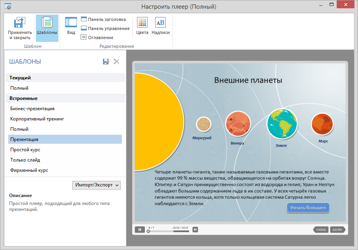The height and width of the screenshot is (250, 358).
Task: Go back with the НАЗАД button
Action: [x=321, y=230]
